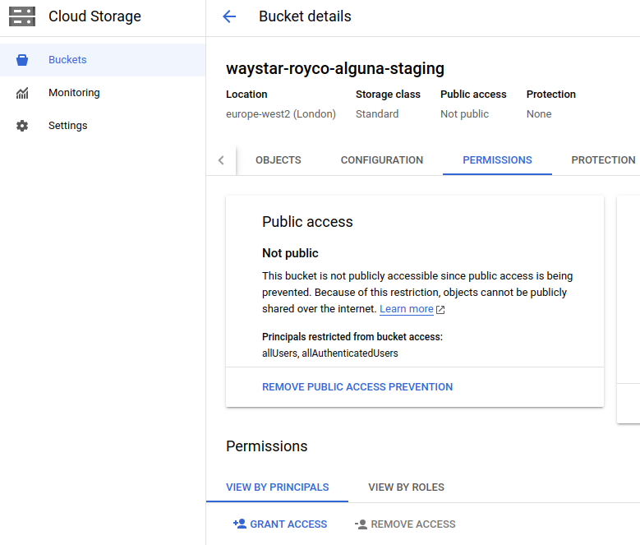The width and height of the screenshot is (640, 545).
Task: Open Monitoring in the sidebar
Action: [74, 93]
